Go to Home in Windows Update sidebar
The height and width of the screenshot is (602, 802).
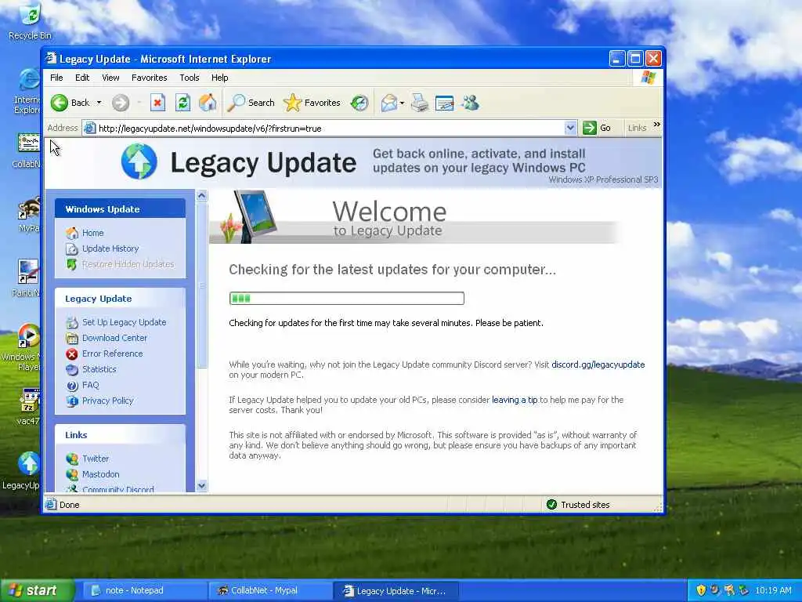click(92, 233)
